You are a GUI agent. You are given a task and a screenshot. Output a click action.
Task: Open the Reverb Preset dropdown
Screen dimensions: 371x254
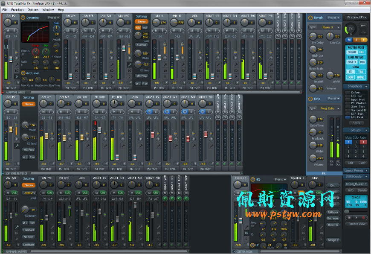(x=333, y=18)
